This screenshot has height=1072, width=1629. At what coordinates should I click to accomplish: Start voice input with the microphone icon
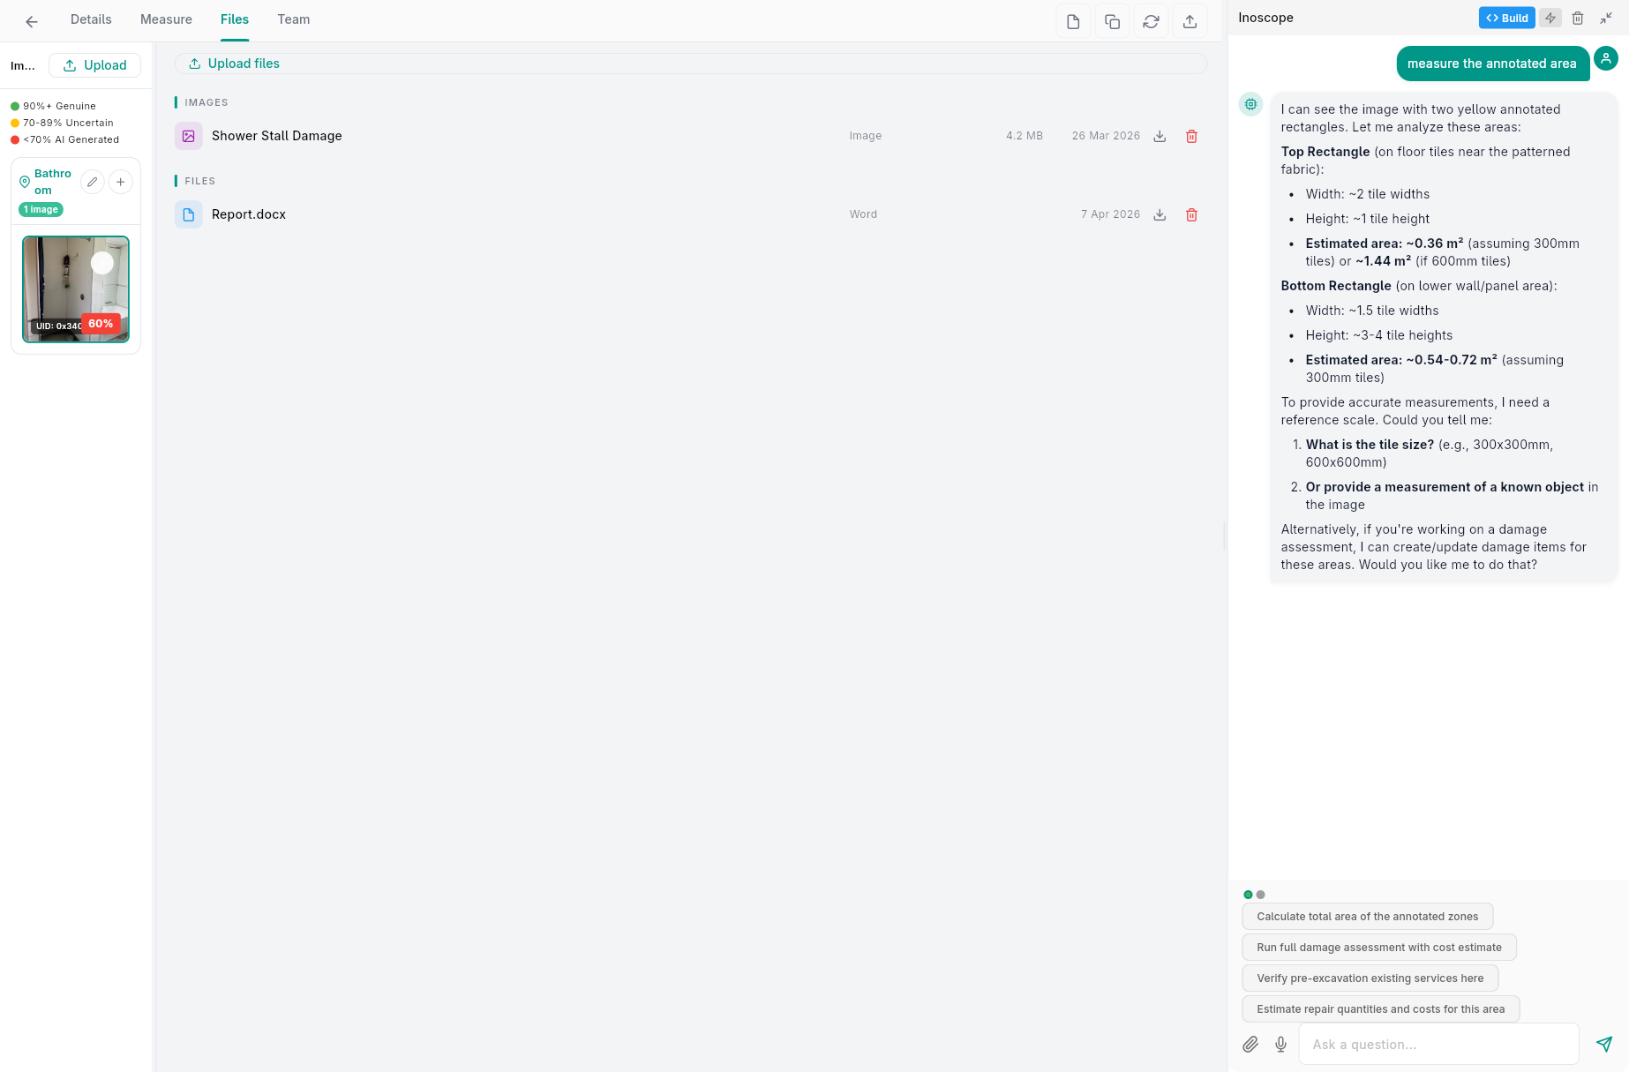[x=1280, y=1044]
